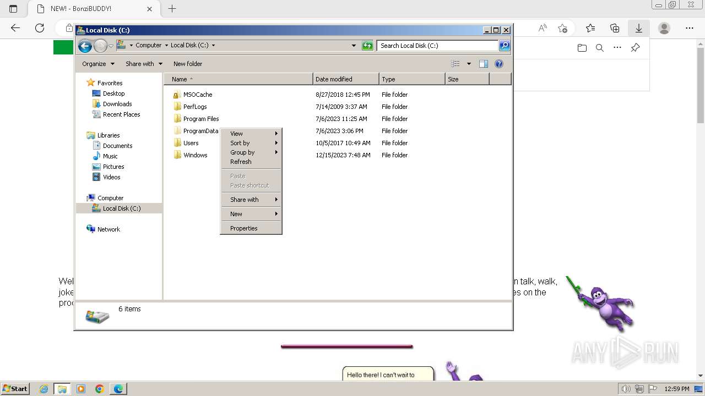Click the New folder button

188,64
